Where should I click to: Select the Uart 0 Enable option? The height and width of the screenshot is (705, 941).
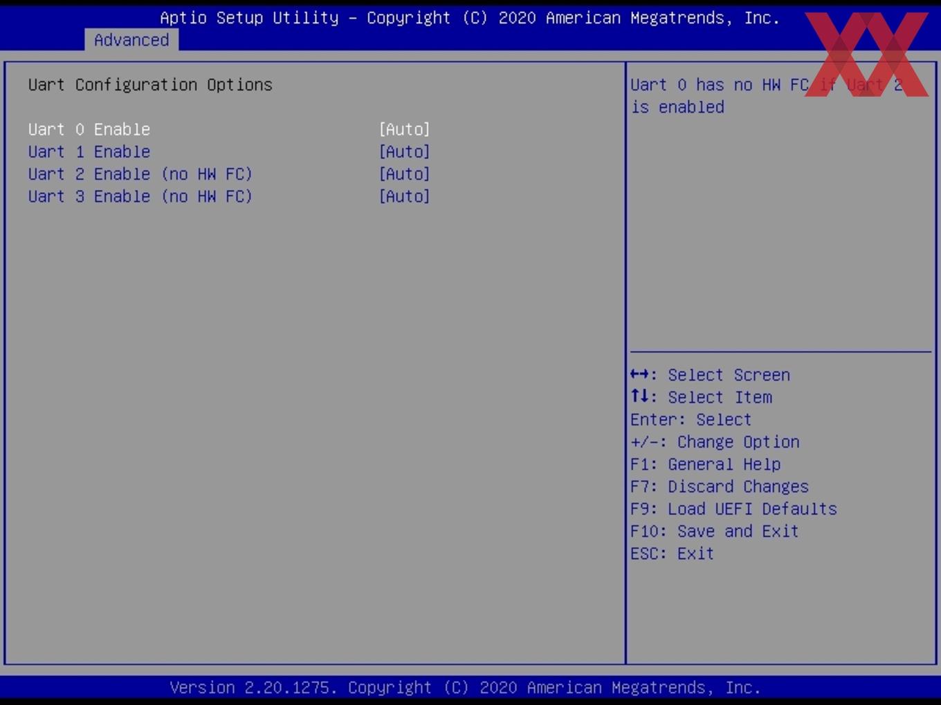tap(89, 129)
